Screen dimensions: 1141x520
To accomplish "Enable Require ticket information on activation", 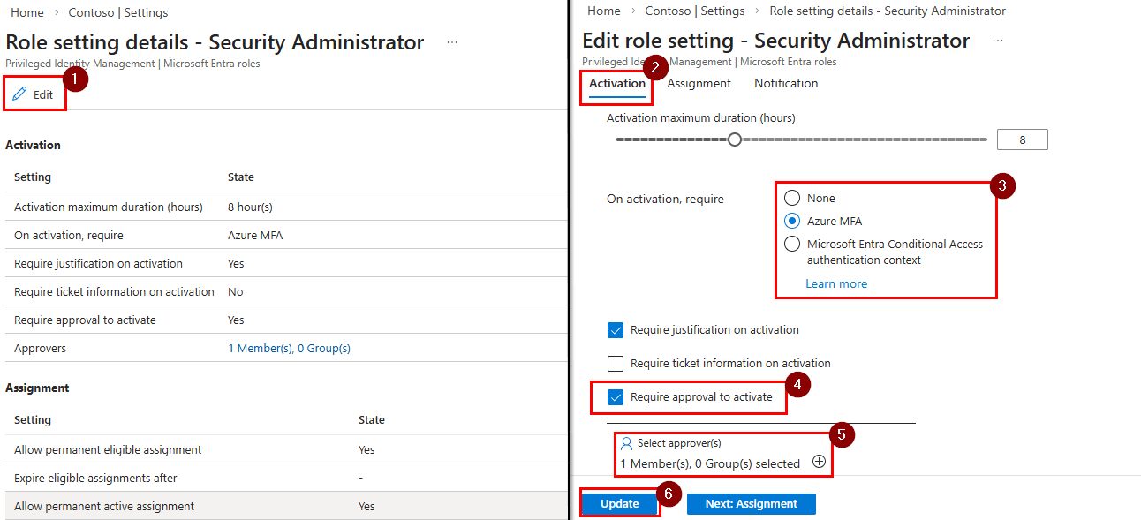I will [x=614, y=363].
